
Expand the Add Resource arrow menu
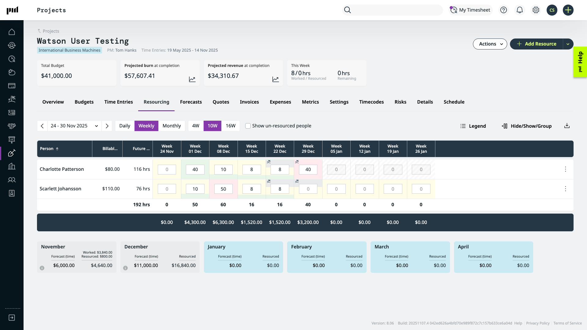[x=568, y=44]
